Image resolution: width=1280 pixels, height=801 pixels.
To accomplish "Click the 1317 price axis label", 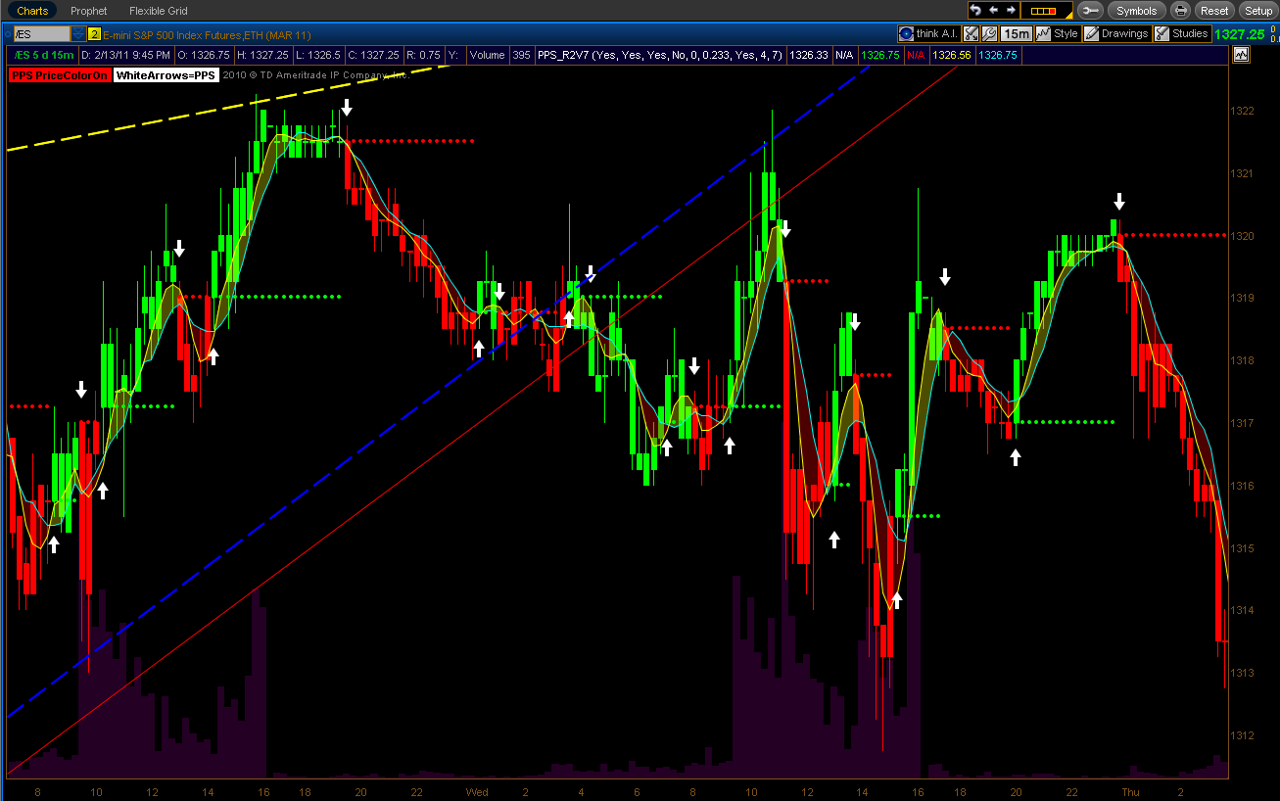I will (x=1242, y=423).
